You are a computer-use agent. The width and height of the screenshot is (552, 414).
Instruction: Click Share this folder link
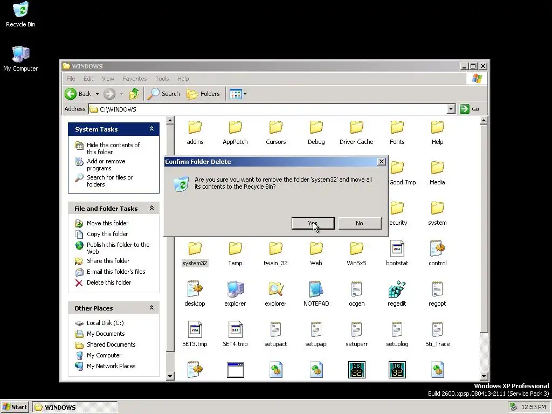tap(108, 261)
